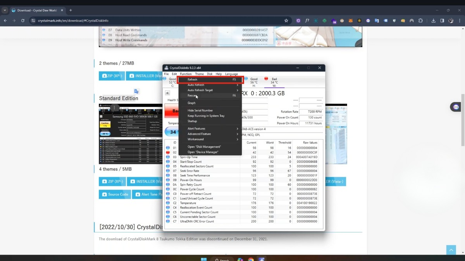This screenshot has height=261, width=465.
Task: Click the f? extension icon
Action: [x=307, y=20]
